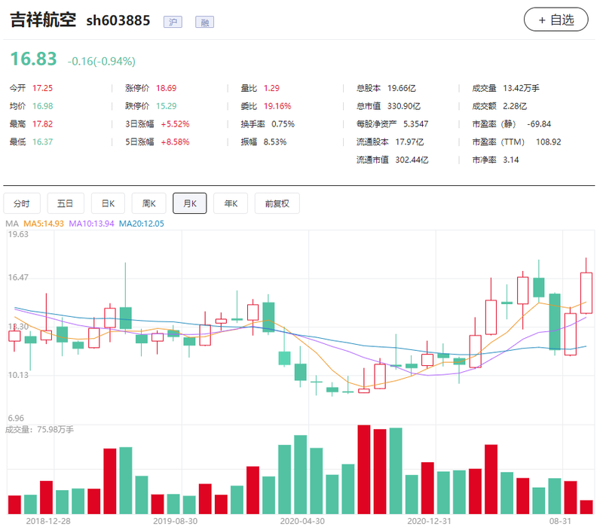Click the 成交额 value 2.28亿
The image size is (603, 530).
[x=515, y=106]
